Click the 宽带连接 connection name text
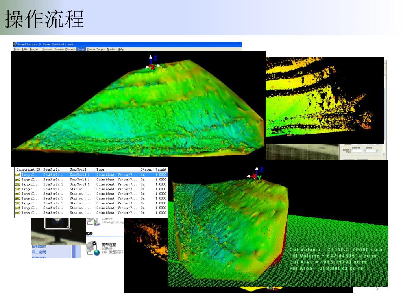This screenshot has height=302, width=403. click(109, 245)
